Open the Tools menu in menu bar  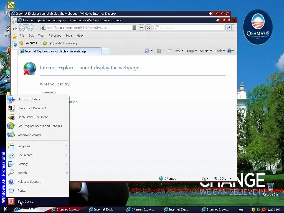(x=69, y=35)
